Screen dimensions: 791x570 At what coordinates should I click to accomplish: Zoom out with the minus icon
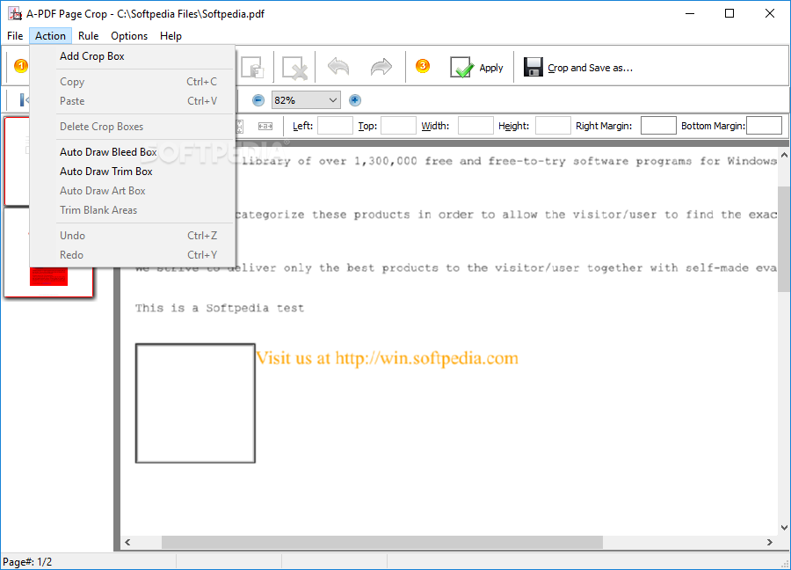click(x=258, y=100)
